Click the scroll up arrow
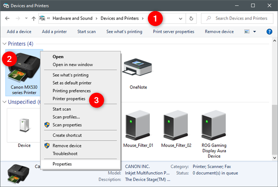The image size is (278, 187). tap(275, 41)
